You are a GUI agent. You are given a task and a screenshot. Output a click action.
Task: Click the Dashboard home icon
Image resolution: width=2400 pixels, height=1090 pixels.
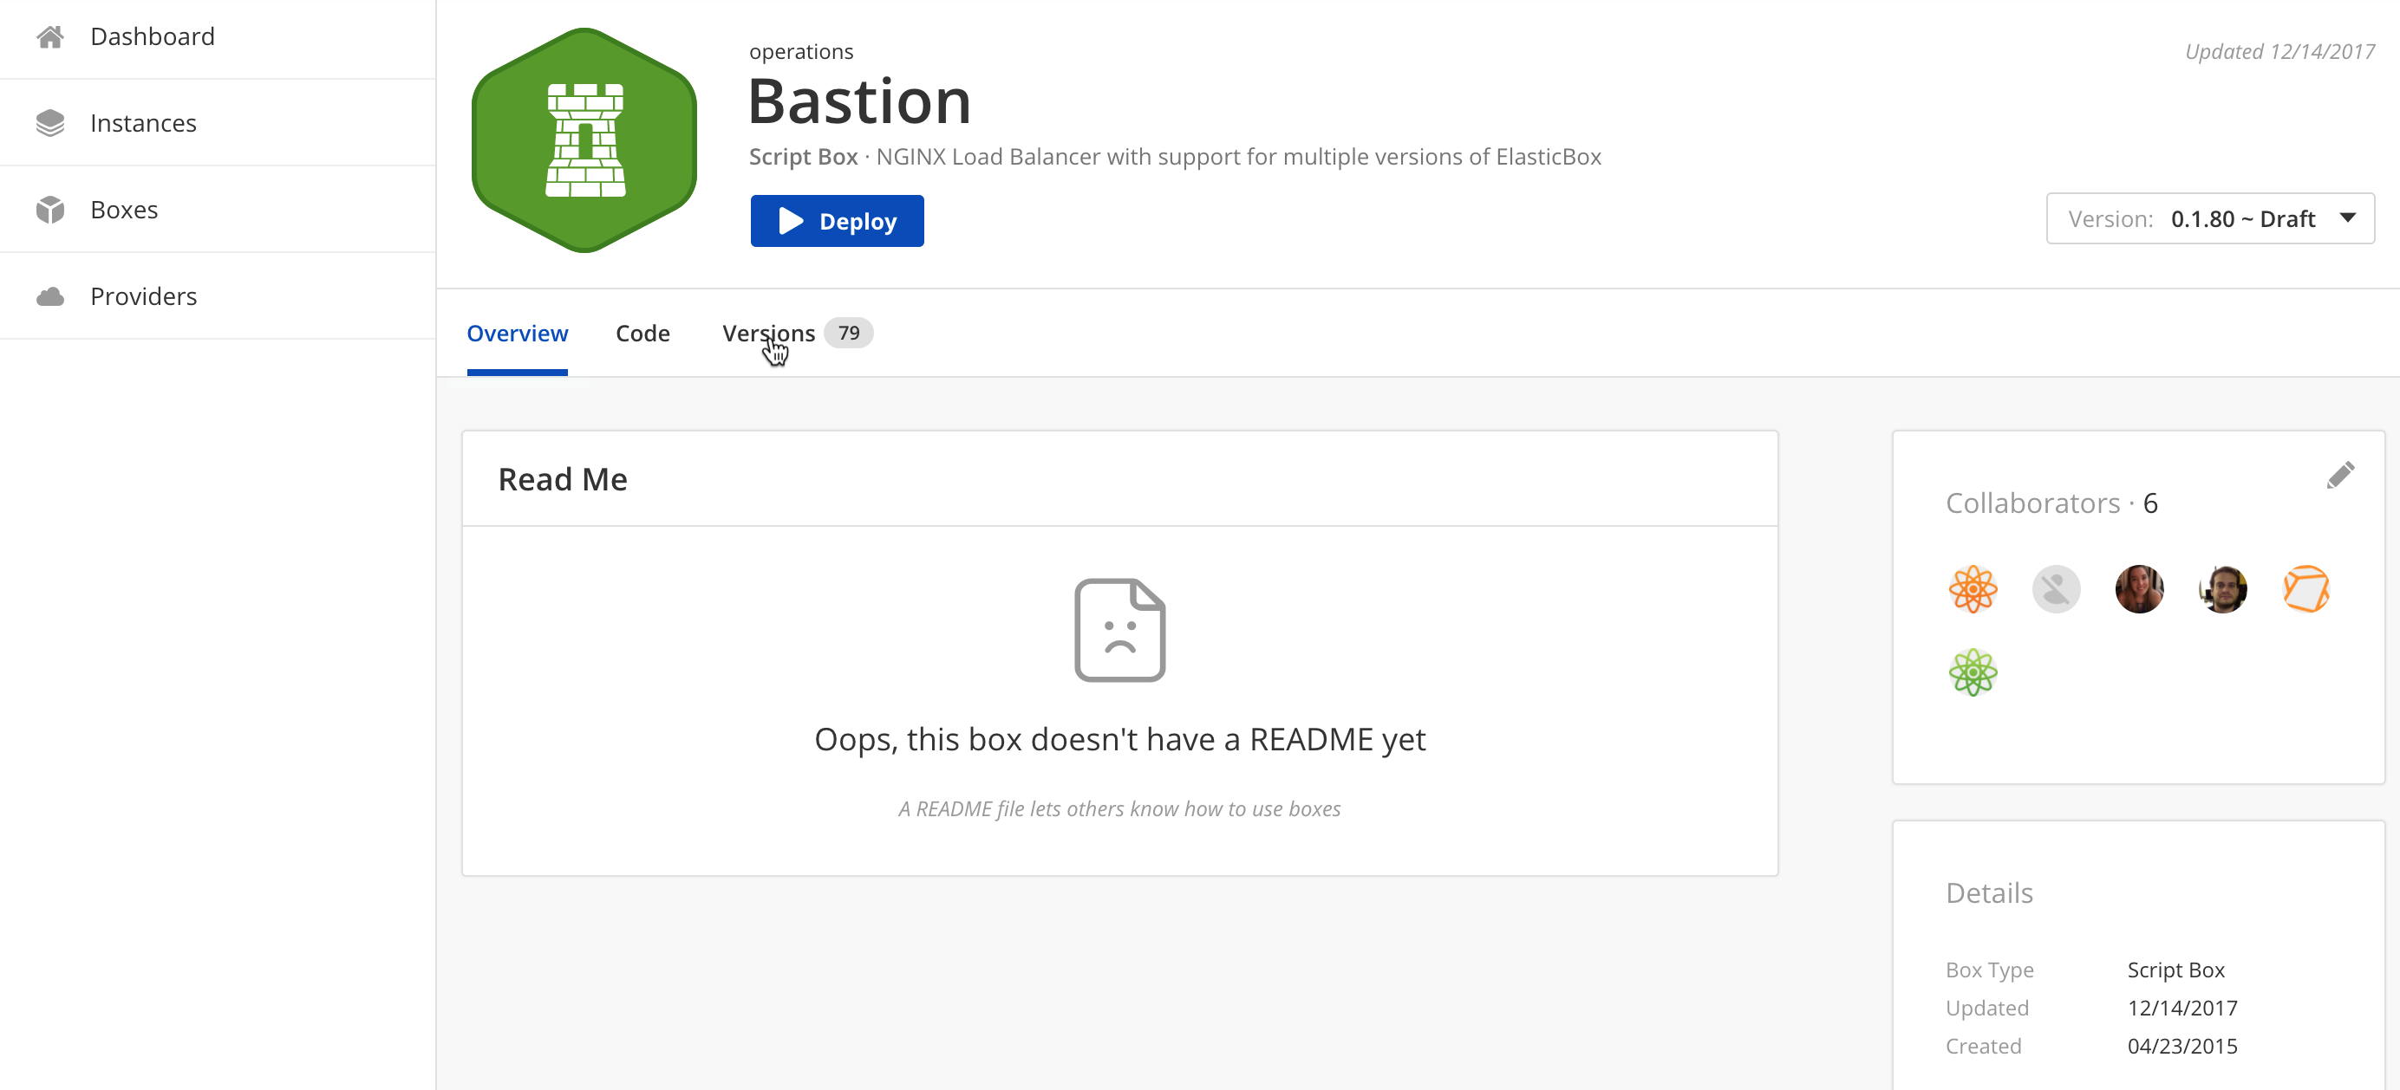tap(52, 36)
